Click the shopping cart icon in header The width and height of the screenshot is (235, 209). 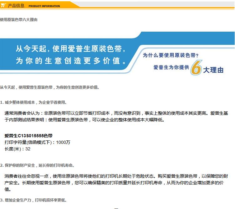coord(3,5)
